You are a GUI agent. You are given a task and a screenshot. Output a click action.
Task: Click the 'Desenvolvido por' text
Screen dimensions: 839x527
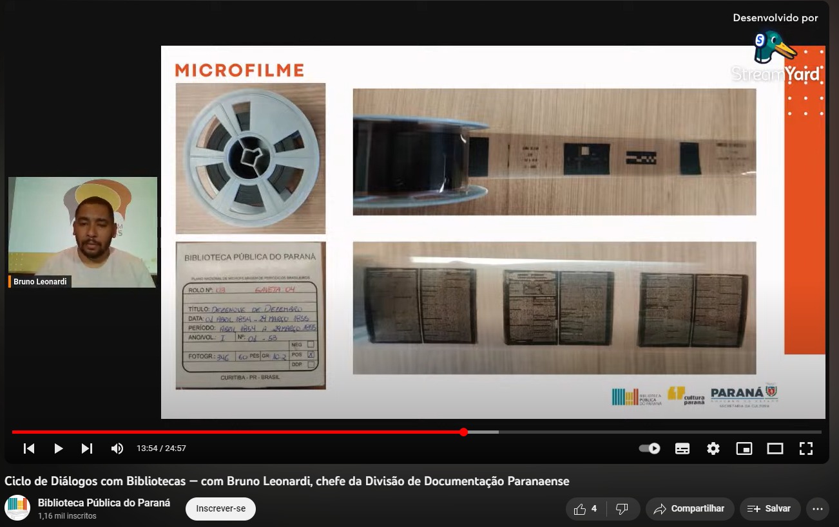[776, 18]
